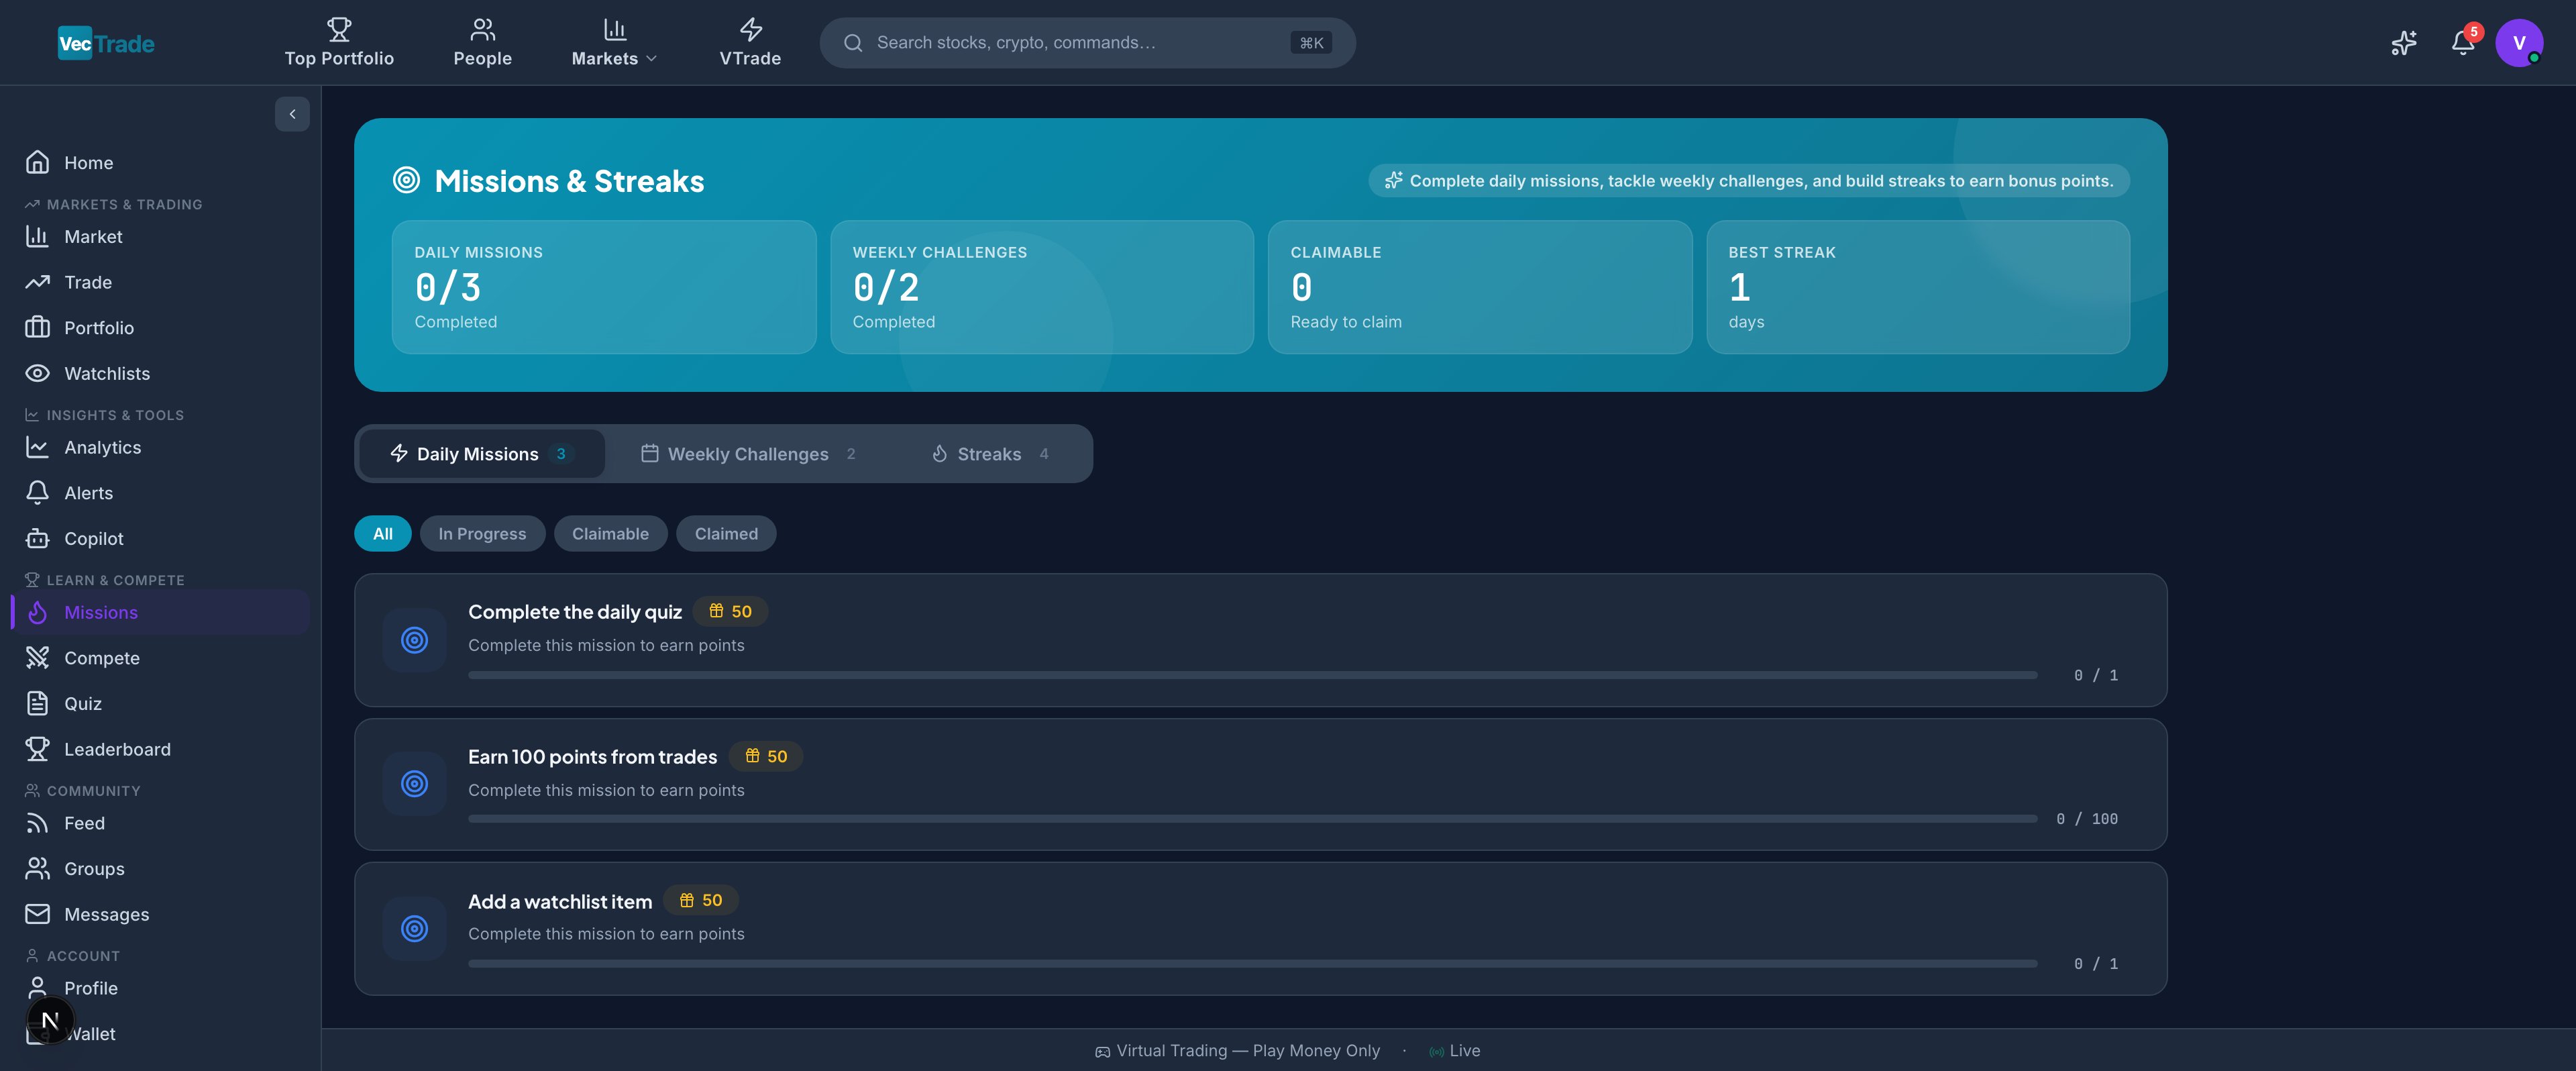Select the All filter chip

[x=383, y=534]
